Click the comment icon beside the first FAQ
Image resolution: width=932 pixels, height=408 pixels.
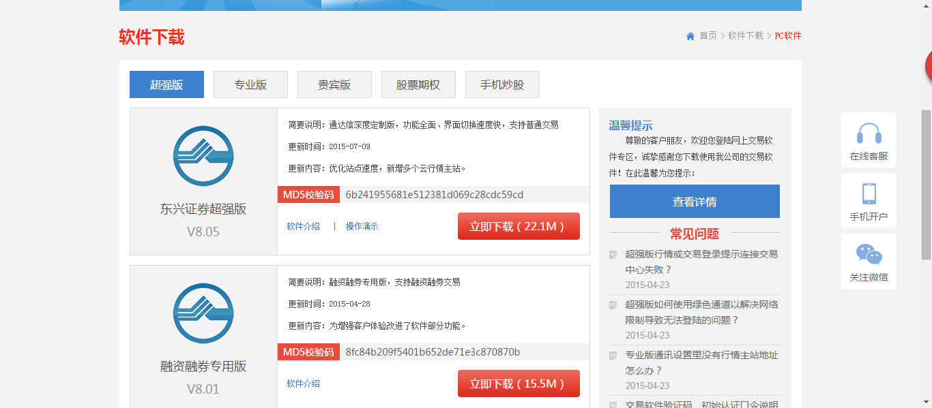pyautogui.click(x=613, y=253)
